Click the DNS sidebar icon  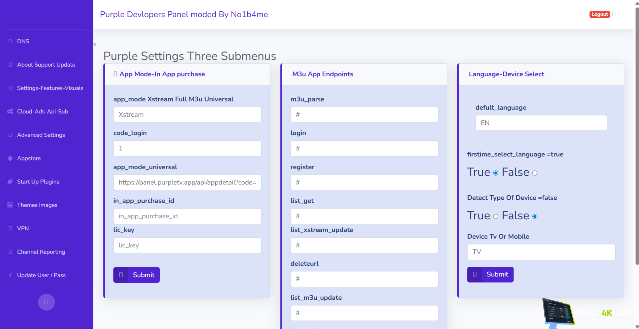[10, 41]
